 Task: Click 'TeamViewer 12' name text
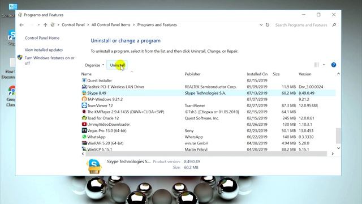point(100,105)
